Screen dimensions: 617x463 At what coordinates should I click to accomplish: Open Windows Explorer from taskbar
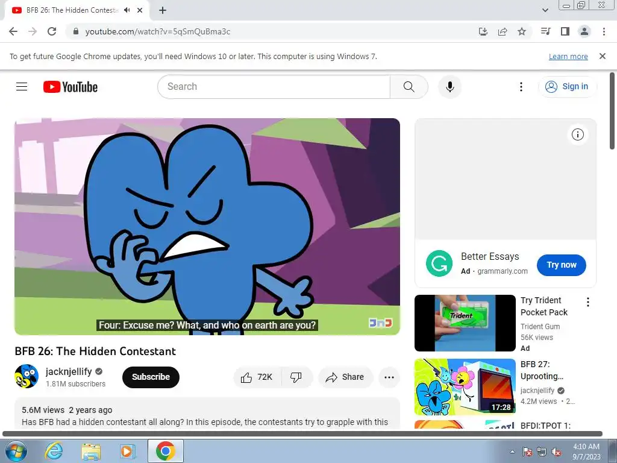[x=91, y=451]
